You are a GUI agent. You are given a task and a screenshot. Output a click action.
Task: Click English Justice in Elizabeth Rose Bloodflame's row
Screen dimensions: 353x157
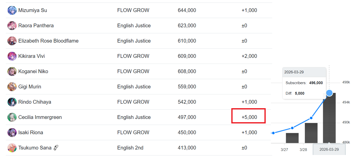pyautogui.click(x=134, y=41)
